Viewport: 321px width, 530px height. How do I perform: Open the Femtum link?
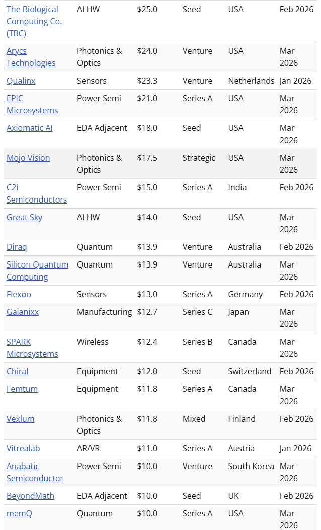pyautogui.click(x=22, y=389)
